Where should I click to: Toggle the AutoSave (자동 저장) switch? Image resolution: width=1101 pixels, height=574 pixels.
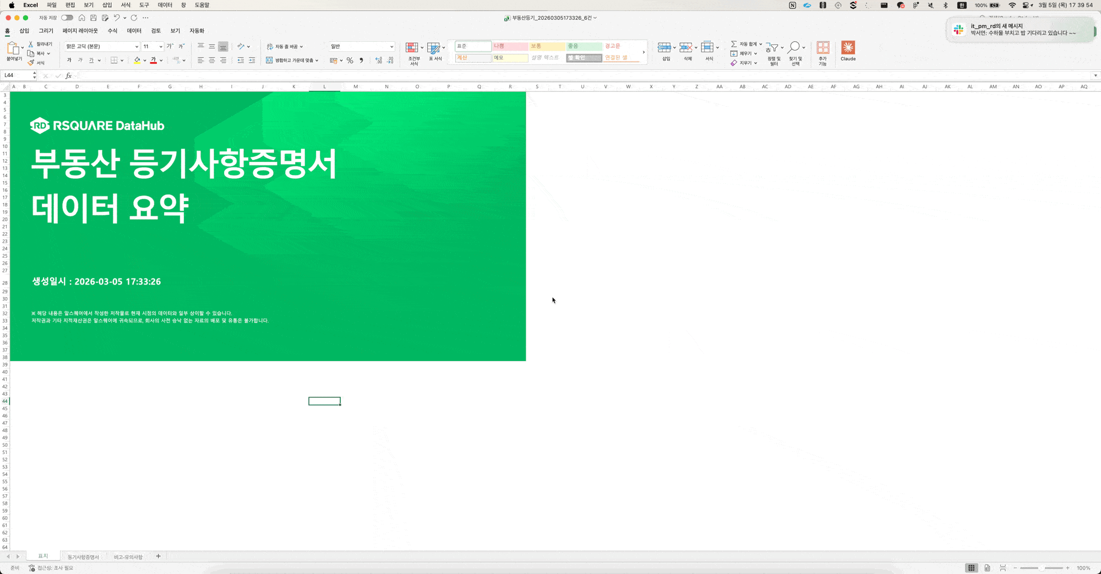click(67, 18)
